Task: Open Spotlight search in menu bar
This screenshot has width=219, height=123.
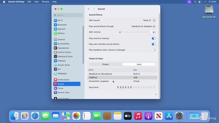Action: tap(195, 2)
